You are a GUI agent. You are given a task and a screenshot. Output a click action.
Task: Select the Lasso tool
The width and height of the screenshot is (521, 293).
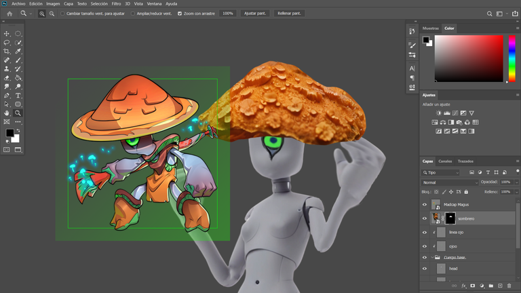click(7, 43)
